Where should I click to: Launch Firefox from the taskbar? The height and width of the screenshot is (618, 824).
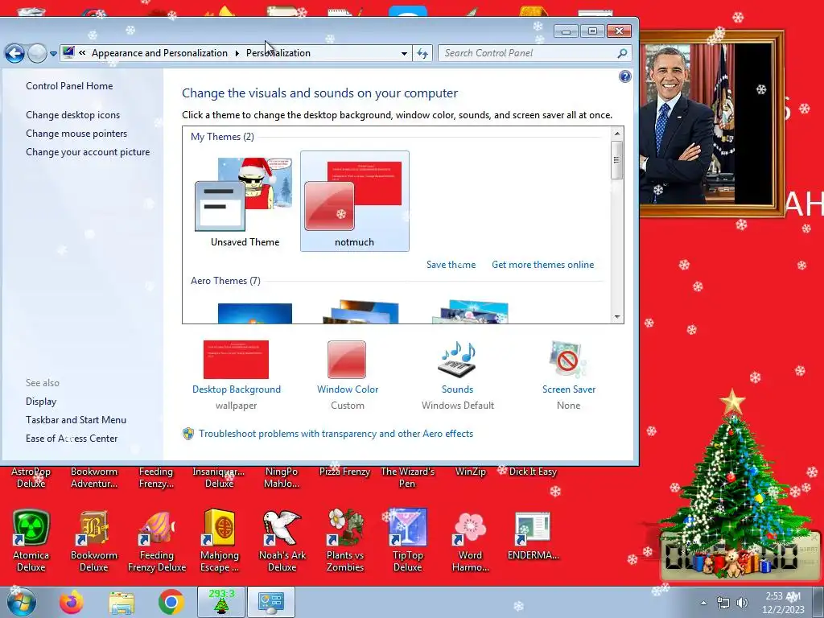[x=72, y=602]
